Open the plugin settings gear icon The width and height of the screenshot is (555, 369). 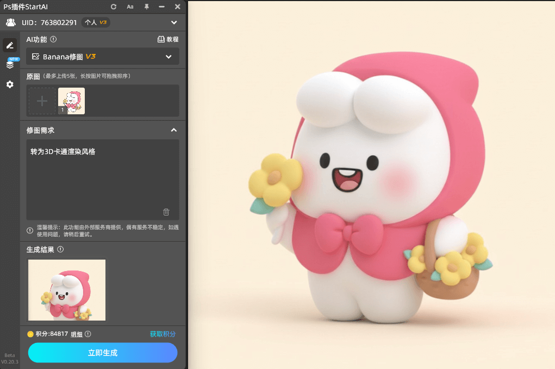click(x=10, y=84)
